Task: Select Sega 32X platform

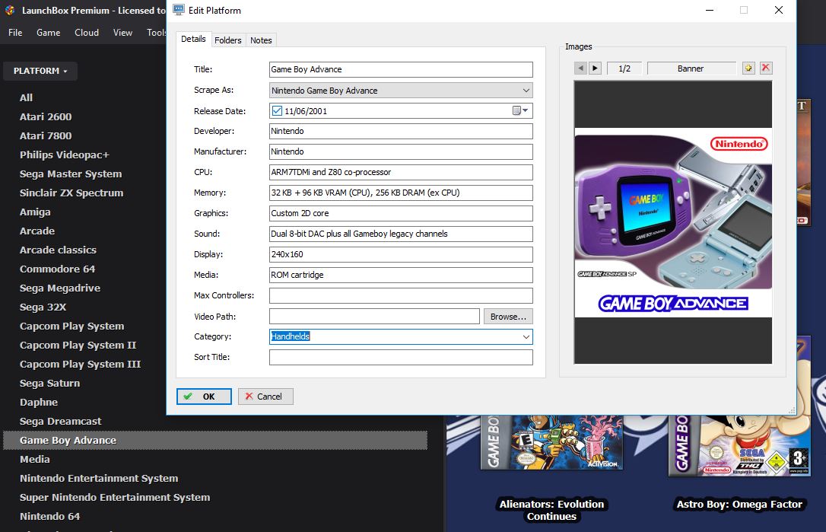Action: click(x=43, y=307)
